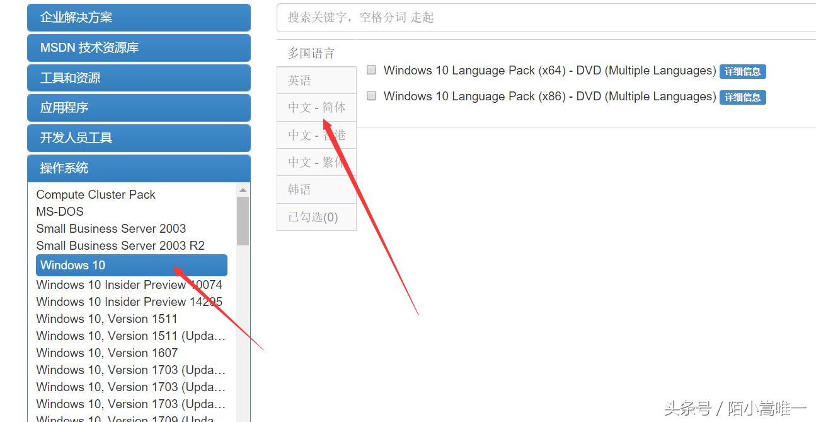Select the 韩语 language tab
The height and width of the screenshot is (422, 816).
pyautogui.click(x=316, y=189)
